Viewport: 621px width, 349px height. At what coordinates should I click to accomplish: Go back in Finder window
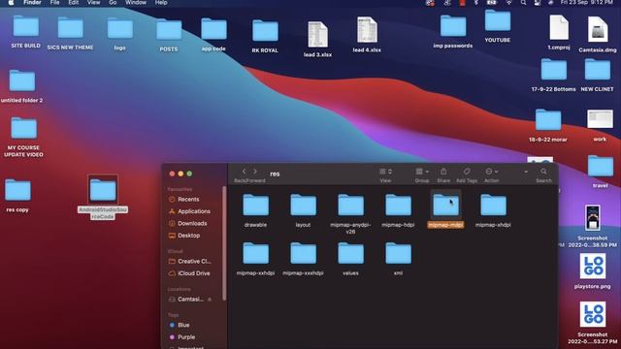244,172
